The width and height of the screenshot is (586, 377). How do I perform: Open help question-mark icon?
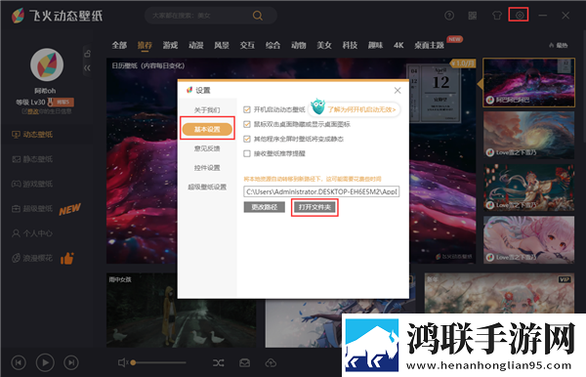tap(449, 16)
